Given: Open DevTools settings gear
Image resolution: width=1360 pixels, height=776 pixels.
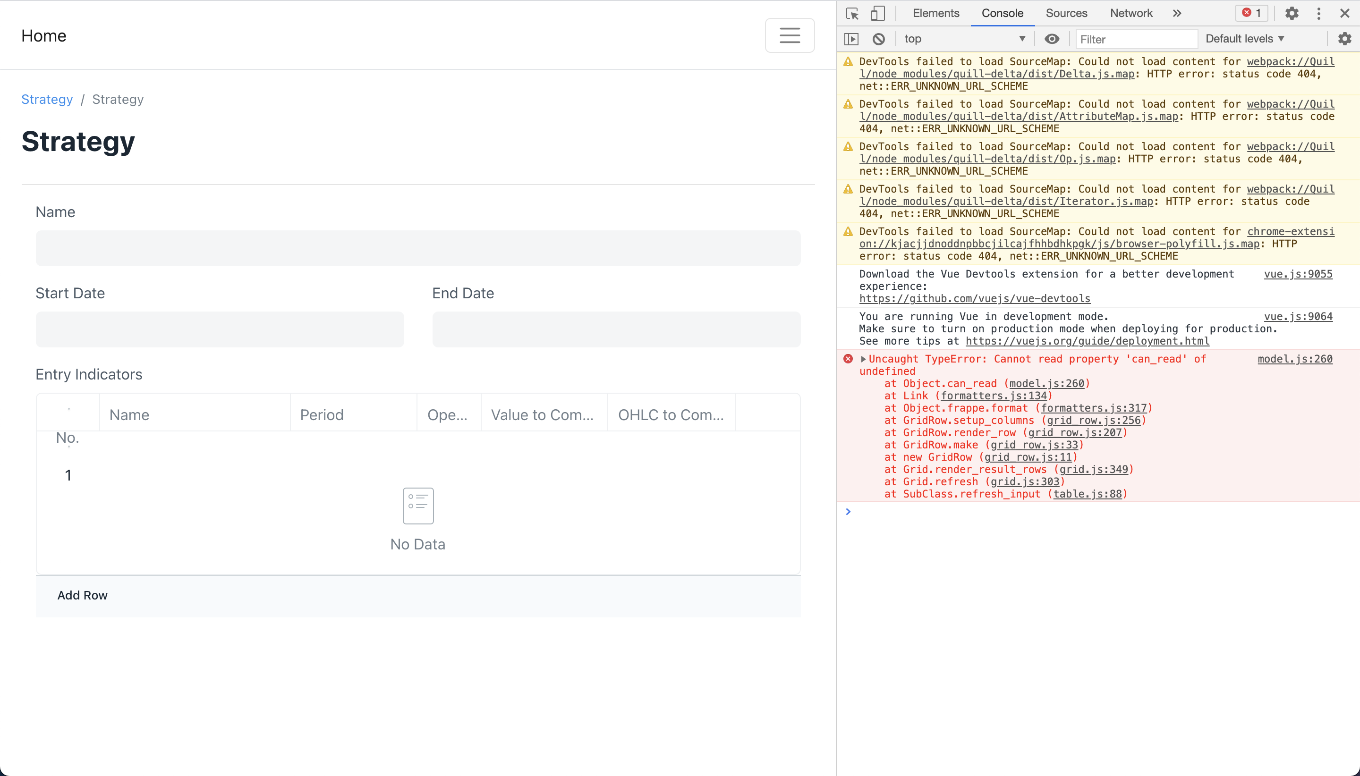Looking at the screenshot, I should pos(1291,13).
